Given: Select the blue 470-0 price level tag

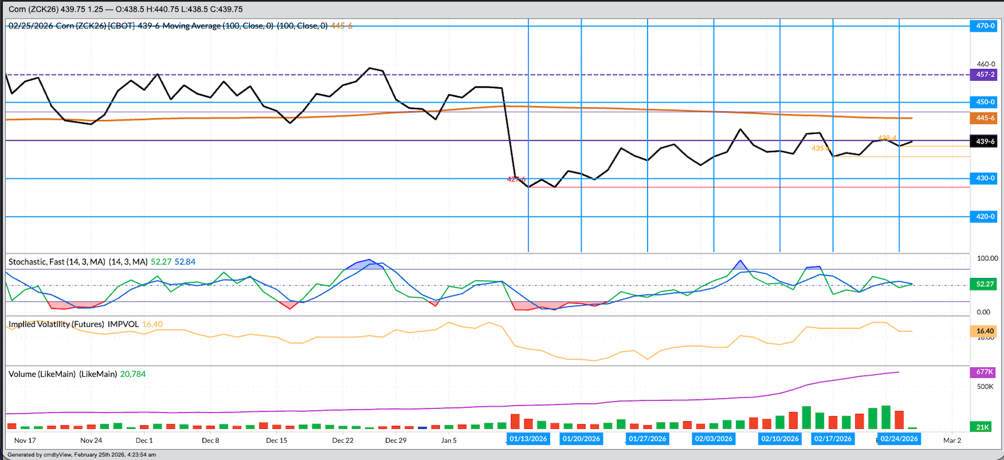Looking at the screenshot, I should 984,26.
